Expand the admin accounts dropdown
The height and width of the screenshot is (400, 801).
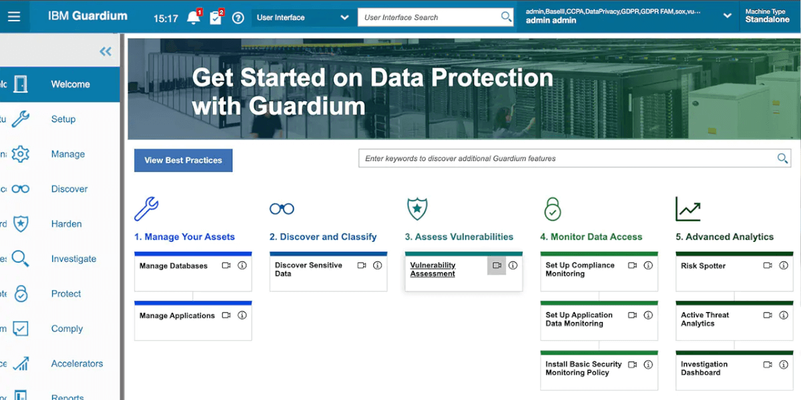pyautogui.click(x=728, y=15)
